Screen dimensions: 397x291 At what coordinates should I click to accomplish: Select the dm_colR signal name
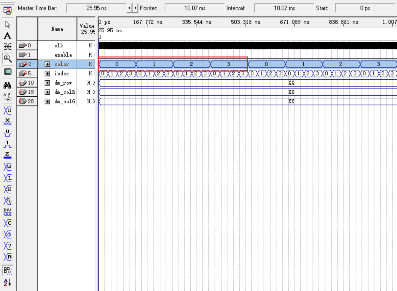65,92
